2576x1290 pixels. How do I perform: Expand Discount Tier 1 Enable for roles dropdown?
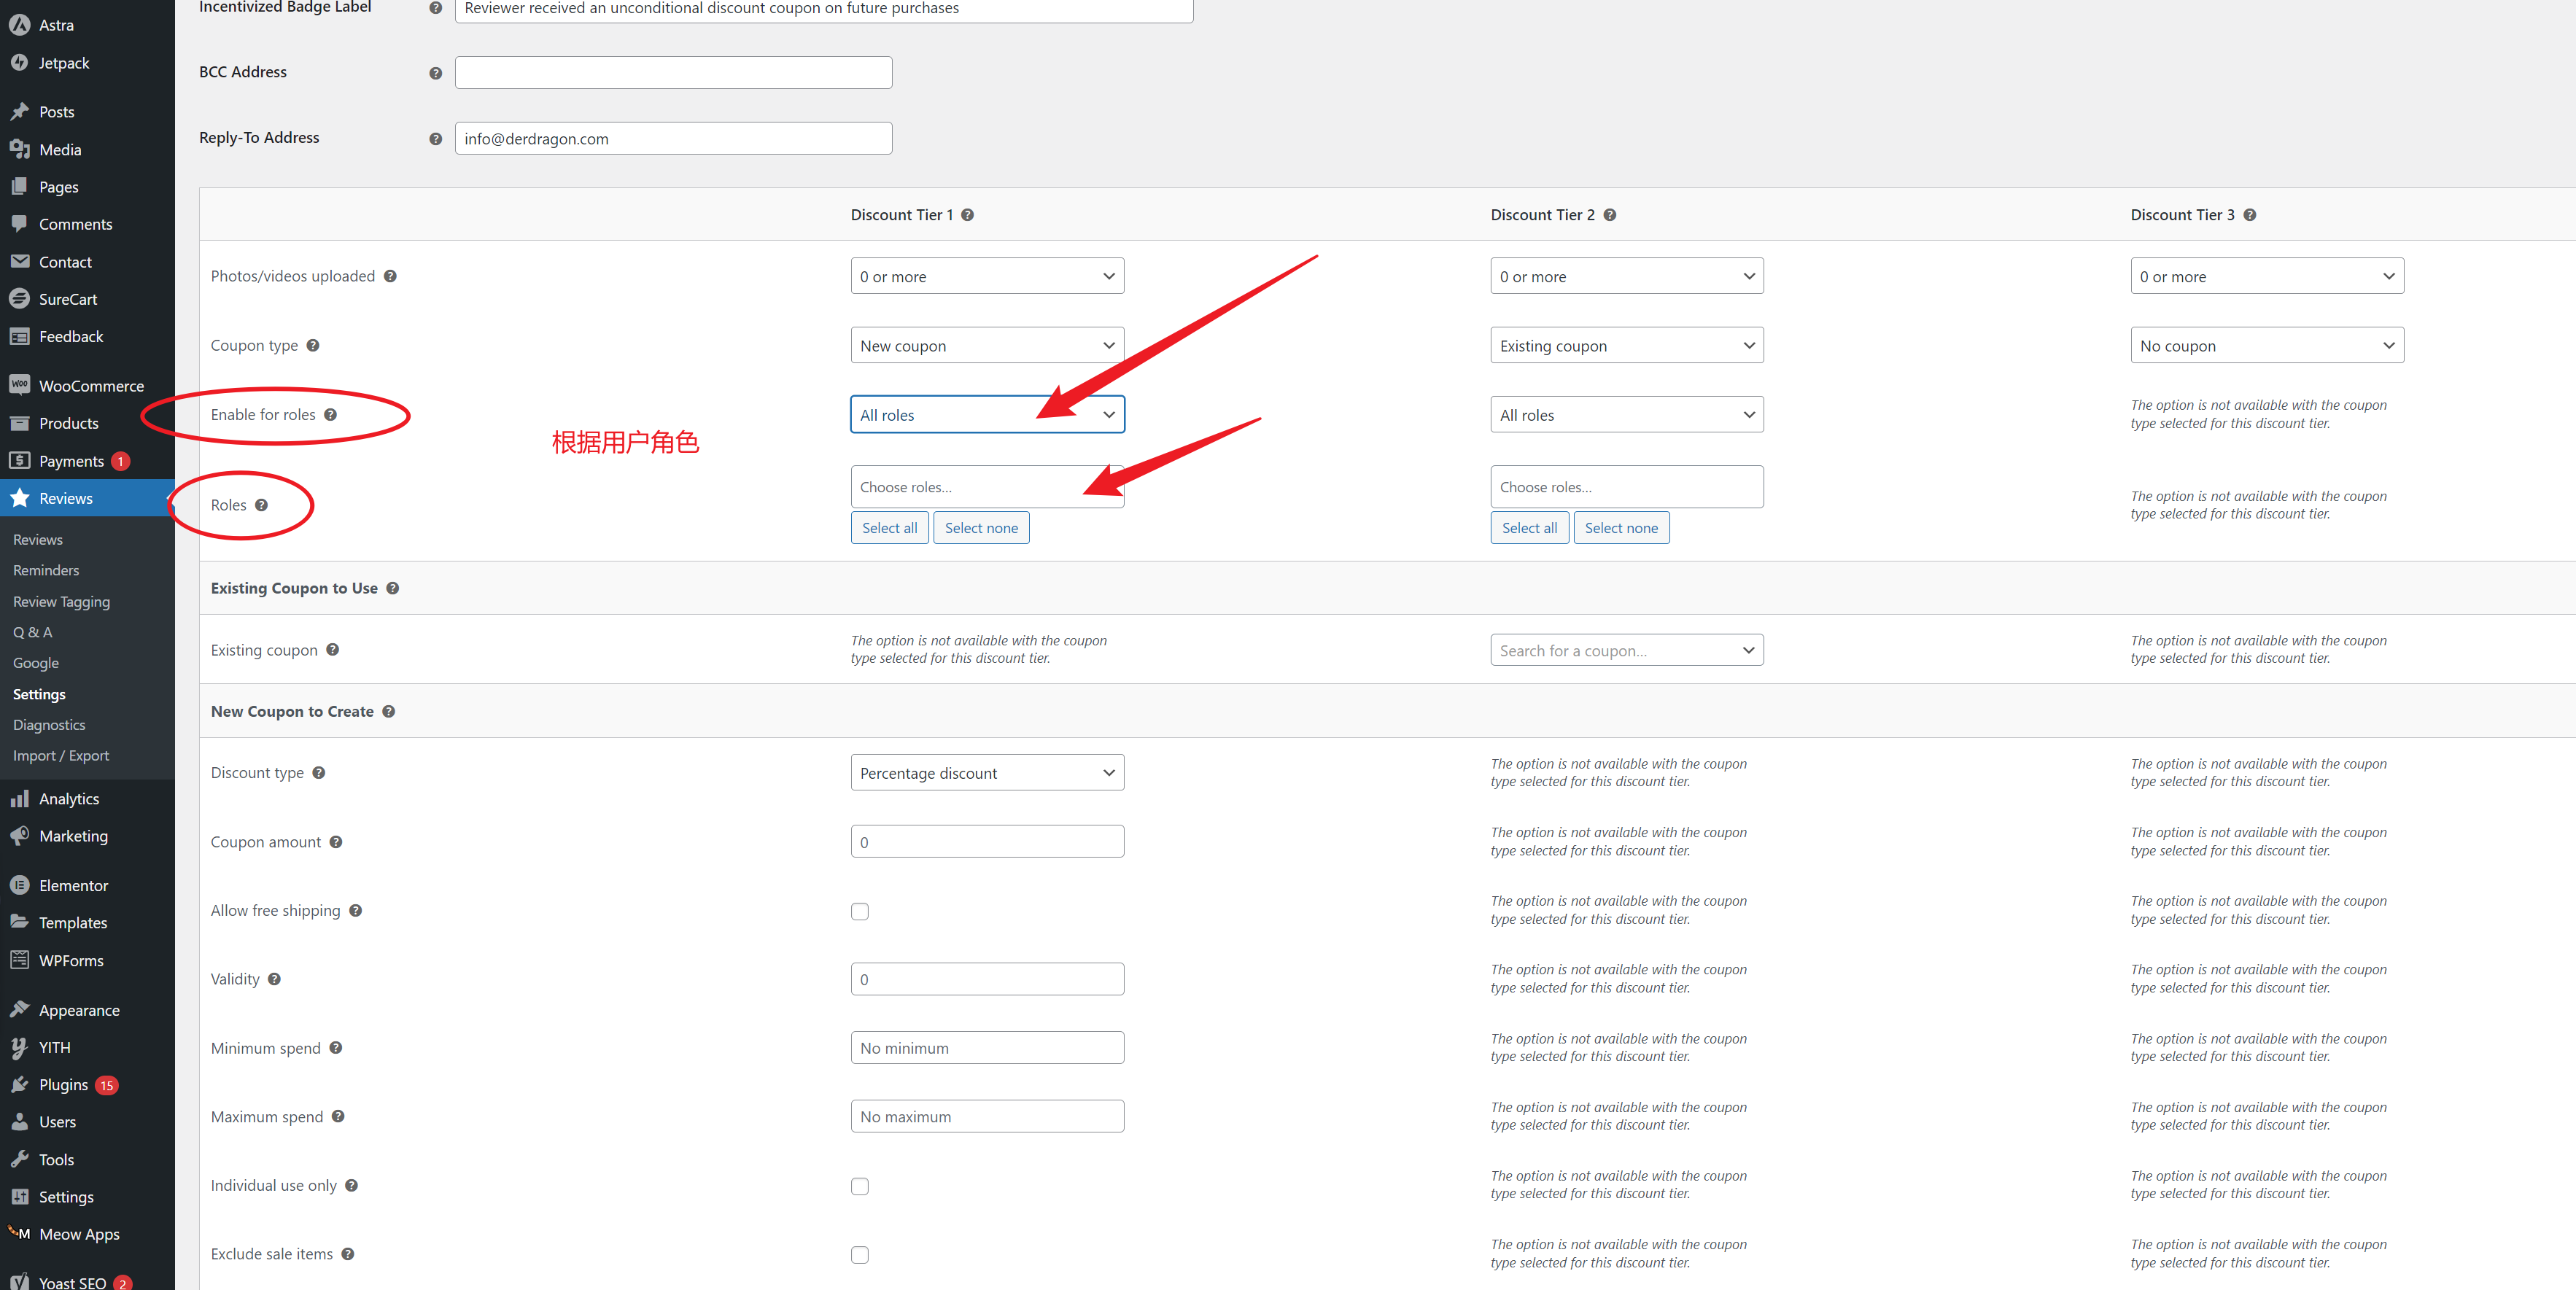(985, 413)
